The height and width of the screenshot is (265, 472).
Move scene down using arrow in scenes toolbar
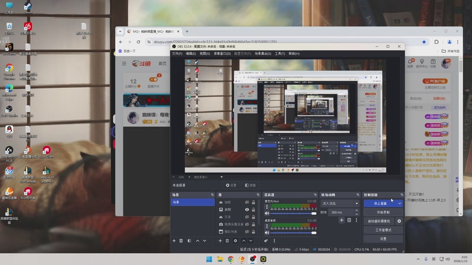204,241
